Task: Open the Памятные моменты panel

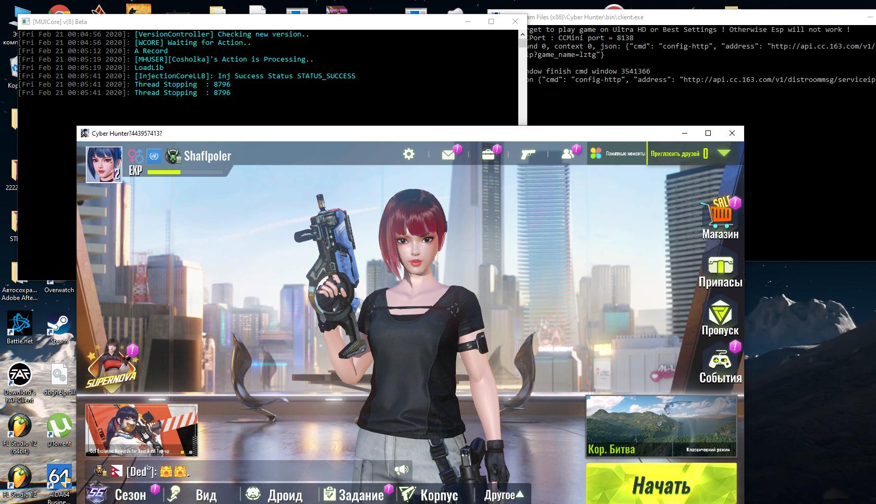Action: [x=617, y=153]
